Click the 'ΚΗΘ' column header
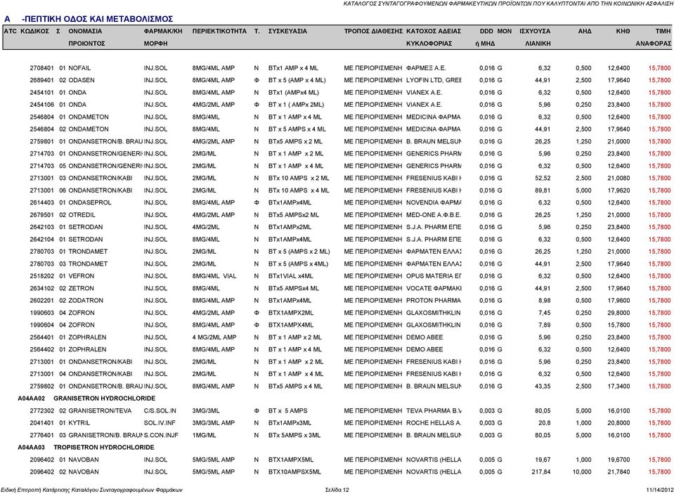 click(x=623, y=32)
